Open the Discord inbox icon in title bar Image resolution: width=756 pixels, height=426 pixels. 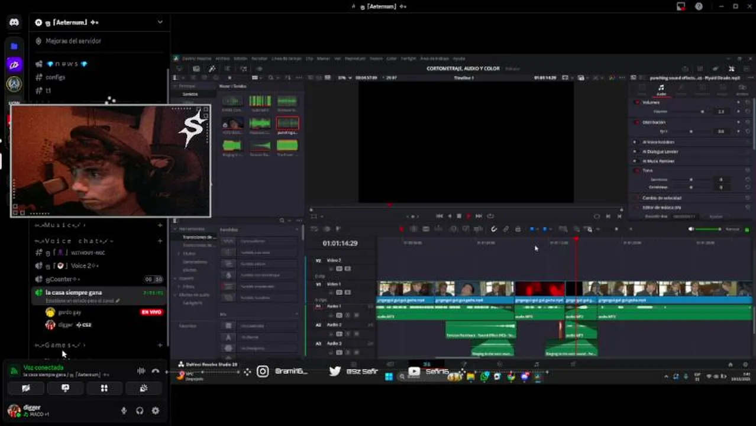click(681, 7)
